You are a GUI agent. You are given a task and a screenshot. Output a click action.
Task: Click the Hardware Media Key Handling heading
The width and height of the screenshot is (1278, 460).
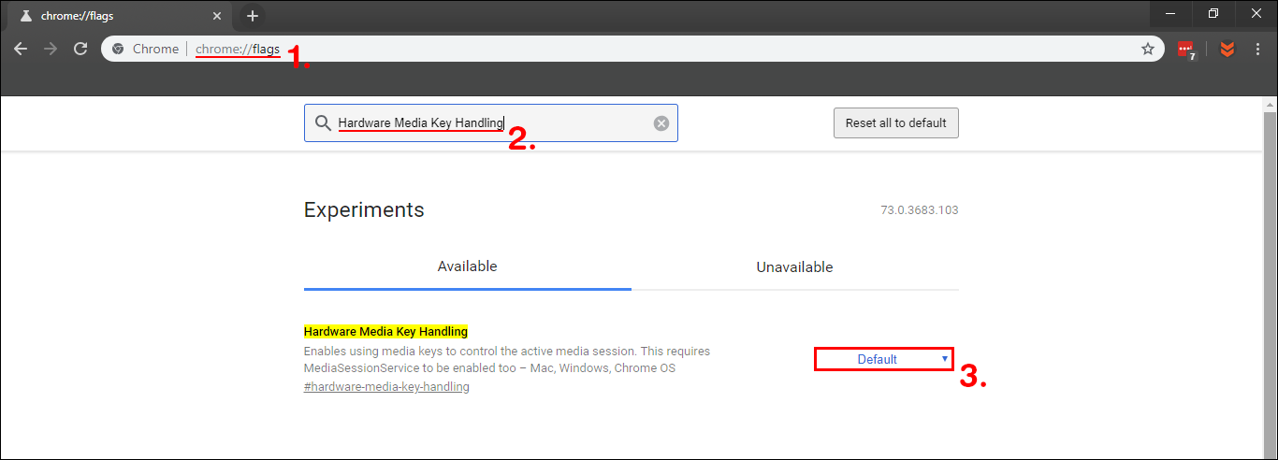385,332
